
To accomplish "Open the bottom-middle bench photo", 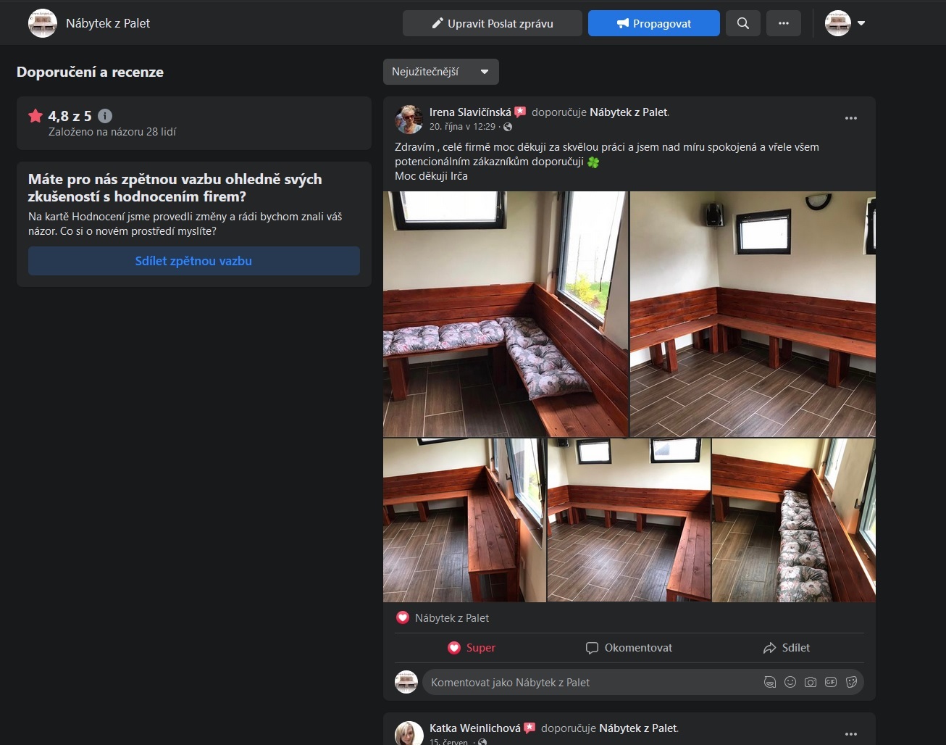I will click(x=629, y=520).
